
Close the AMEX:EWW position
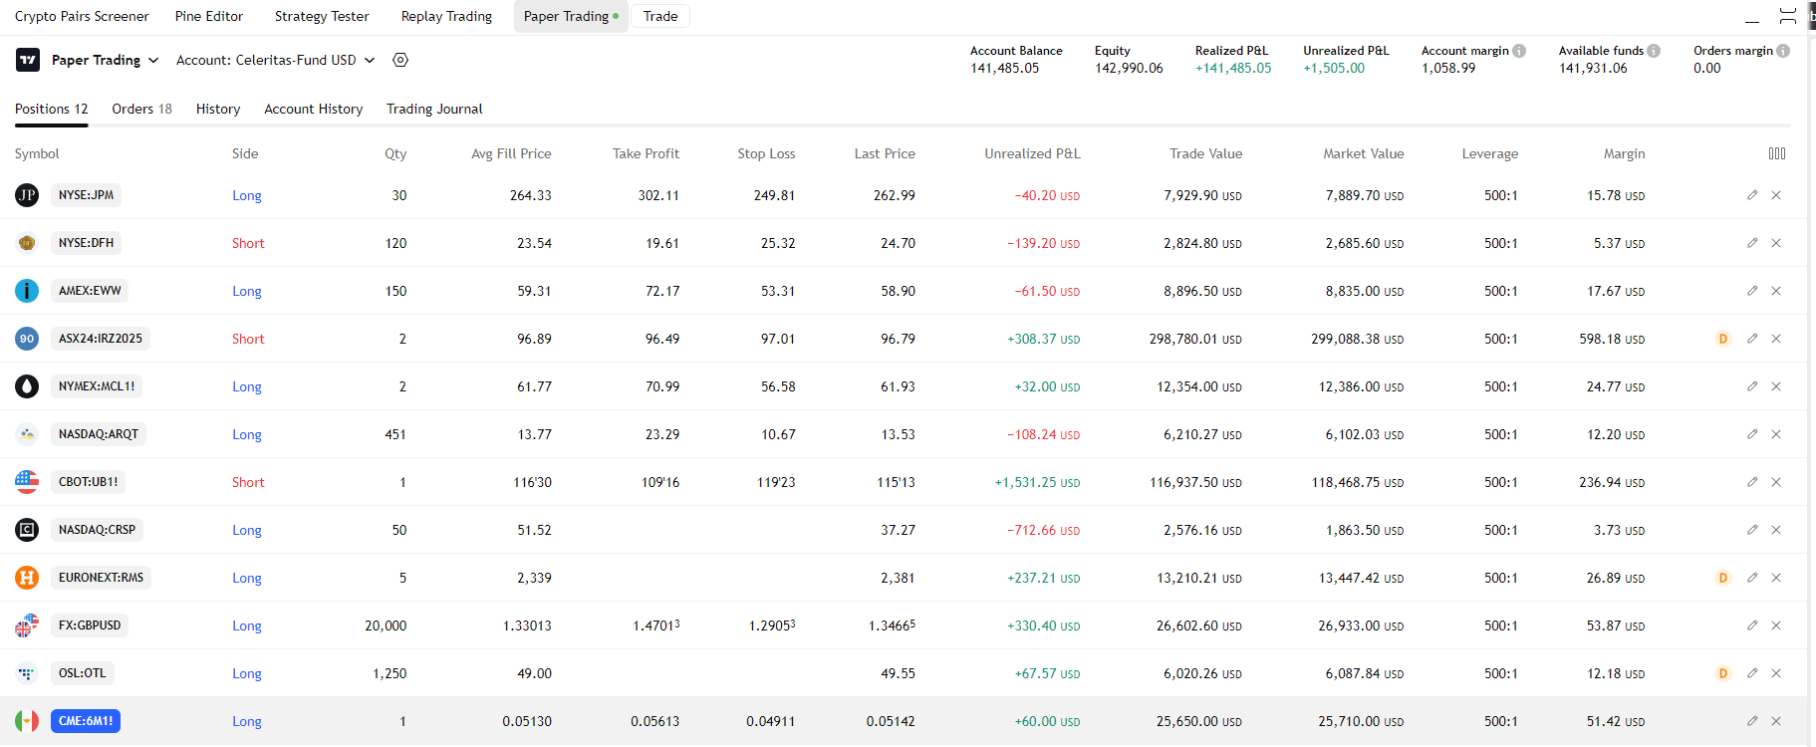pyautogui.click(x=1776, y=291)
